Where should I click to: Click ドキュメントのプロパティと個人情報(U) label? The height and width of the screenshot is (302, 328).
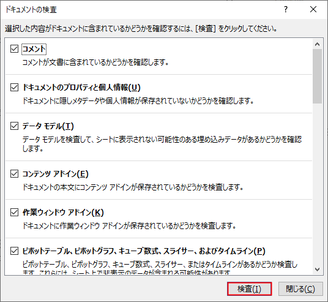point(81,88)
